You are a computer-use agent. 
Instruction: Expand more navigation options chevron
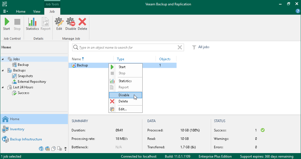coord(65,149)
